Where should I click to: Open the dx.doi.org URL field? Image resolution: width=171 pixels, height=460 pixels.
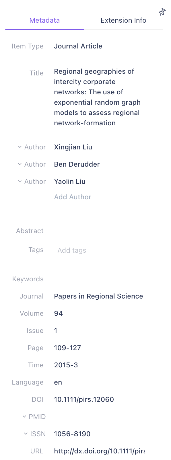(99, 451)
